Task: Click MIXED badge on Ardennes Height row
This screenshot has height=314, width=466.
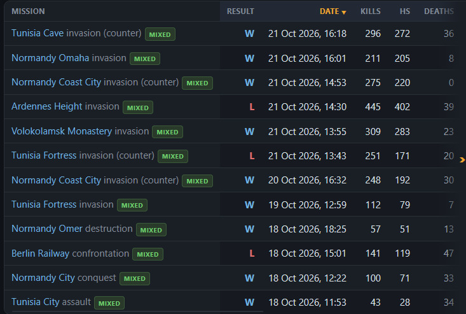Action: click(x=138, y=108)
